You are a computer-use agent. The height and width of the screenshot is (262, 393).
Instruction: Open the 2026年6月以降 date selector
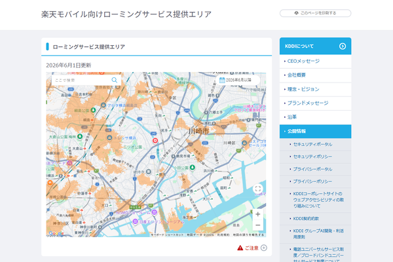pos(238,80)
